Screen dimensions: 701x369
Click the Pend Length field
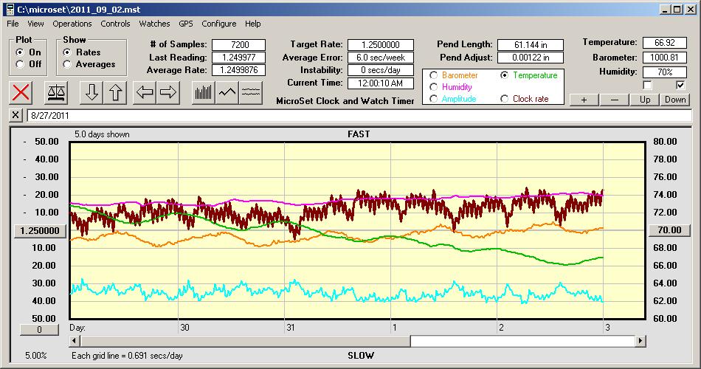531,45
